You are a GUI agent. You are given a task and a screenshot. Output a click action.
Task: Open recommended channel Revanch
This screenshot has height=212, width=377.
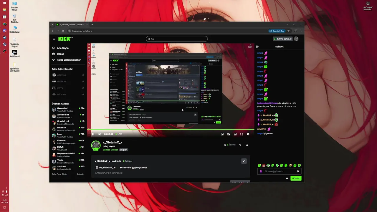[x=68, y=129]
